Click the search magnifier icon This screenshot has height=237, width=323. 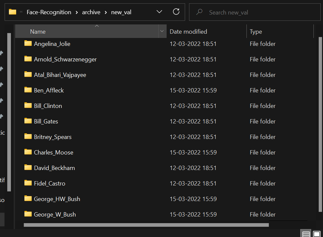[x=199, y=12]
